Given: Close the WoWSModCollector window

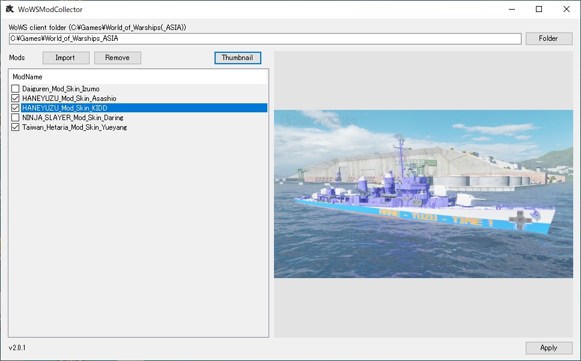Looking at the screenshot, I should tap(567, 9).
